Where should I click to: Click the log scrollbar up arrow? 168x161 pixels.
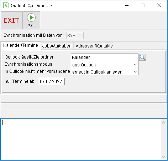(x=163, y=122)
